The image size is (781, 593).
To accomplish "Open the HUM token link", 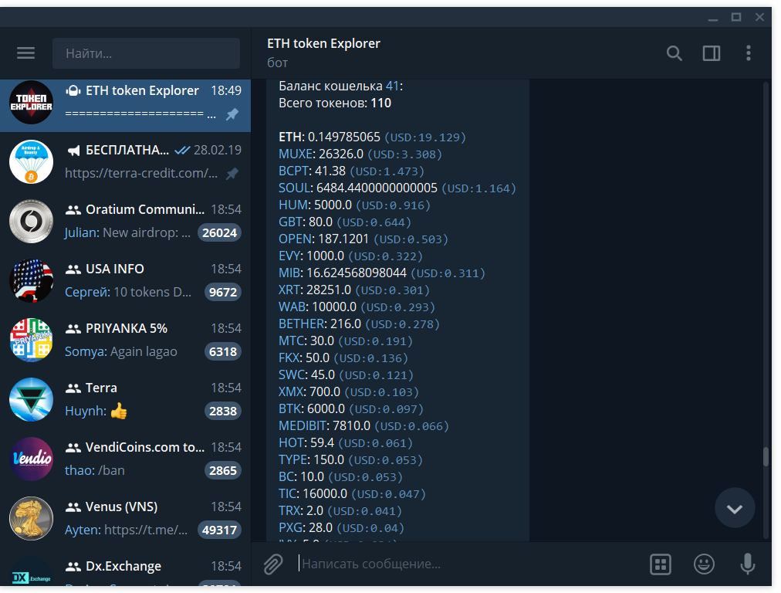I will [x=294, y=205].
